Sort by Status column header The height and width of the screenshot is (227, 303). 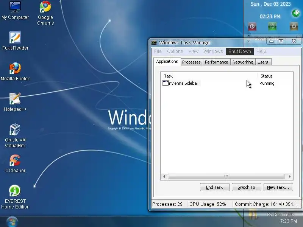[275, 76]
